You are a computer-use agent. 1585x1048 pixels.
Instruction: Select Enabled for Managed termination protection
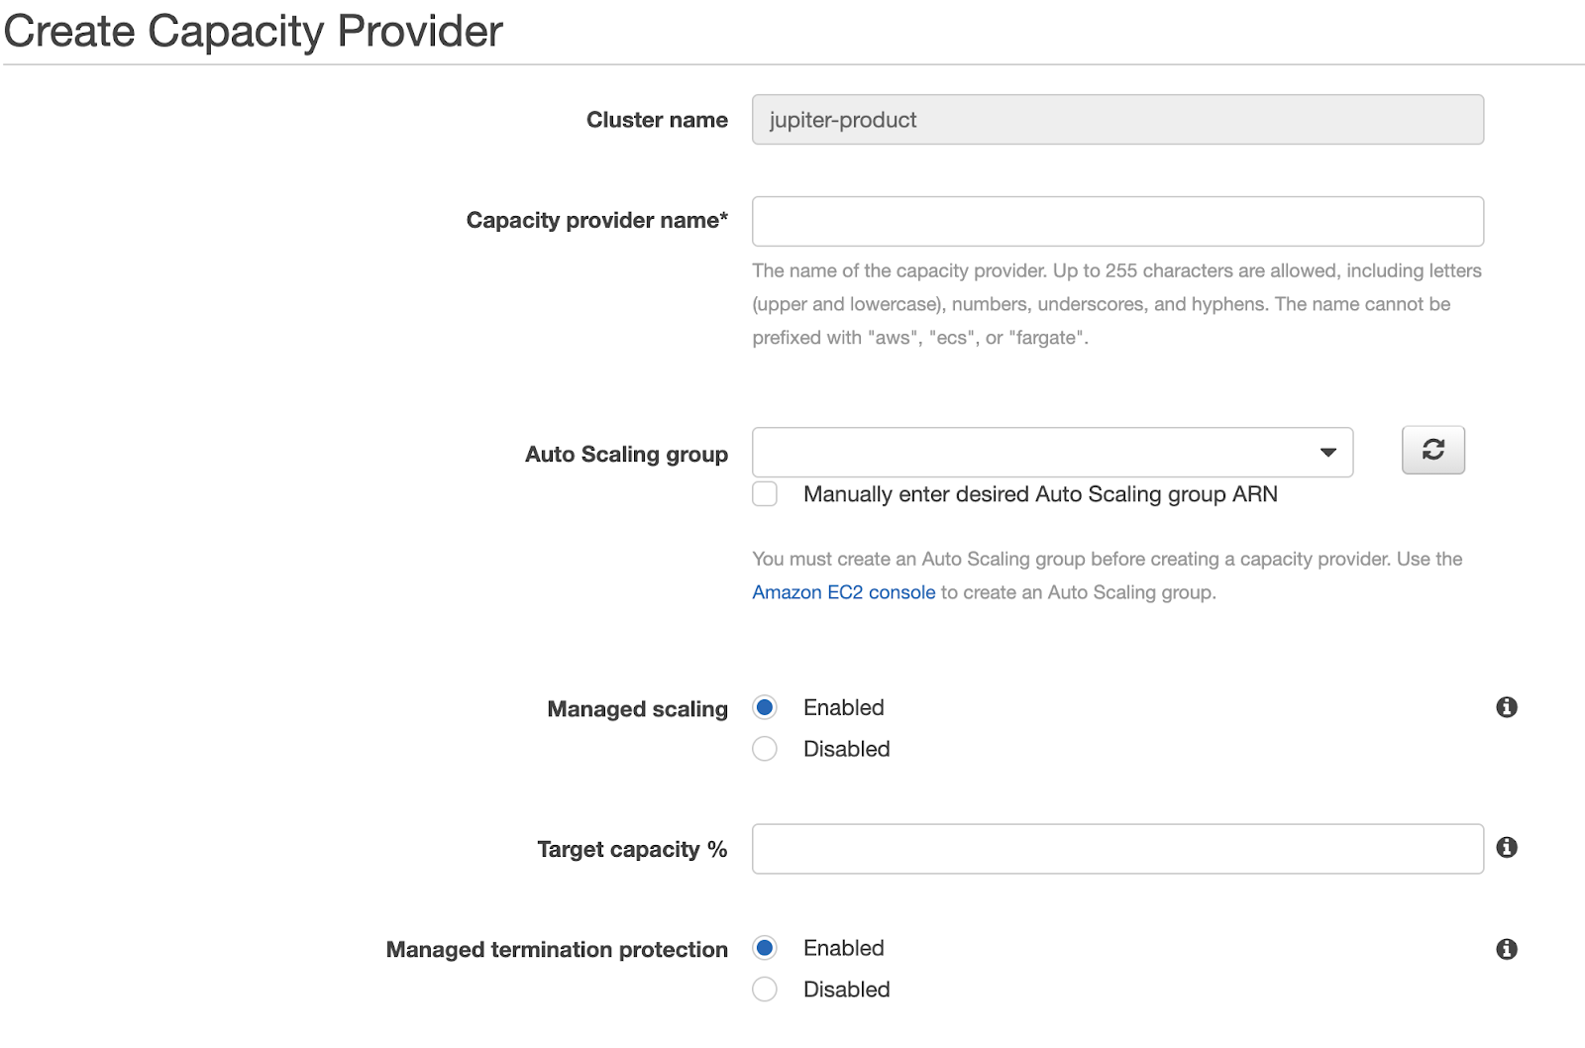tap(765, 948)
